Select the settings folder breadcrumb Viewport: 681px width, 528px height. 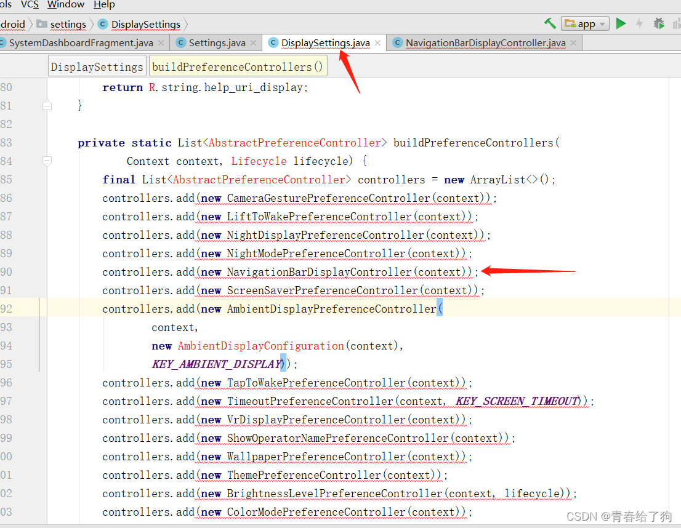68,25
